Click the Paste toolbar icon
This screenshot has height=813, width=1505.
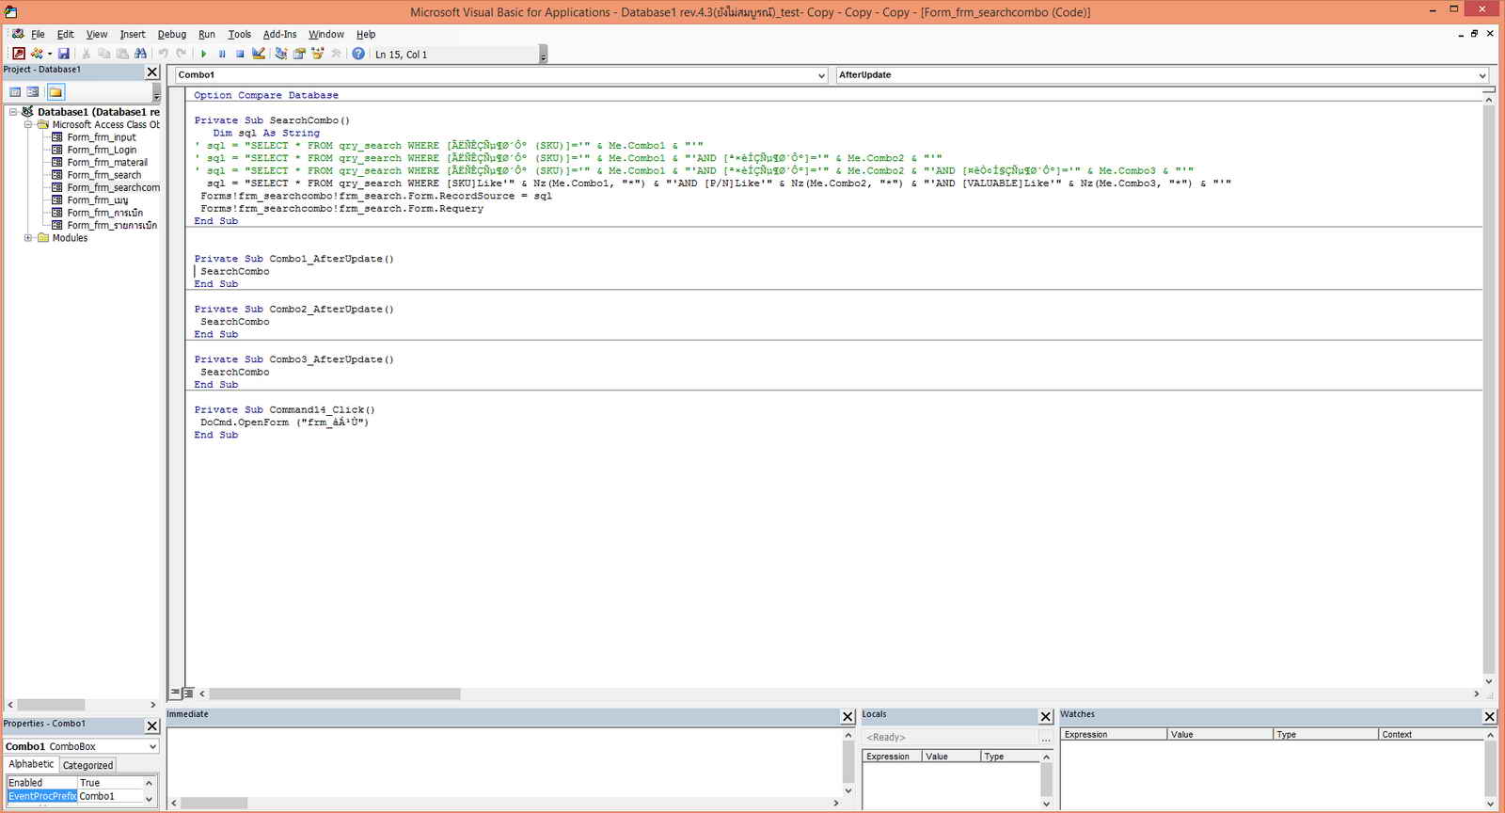click(122, 54)
